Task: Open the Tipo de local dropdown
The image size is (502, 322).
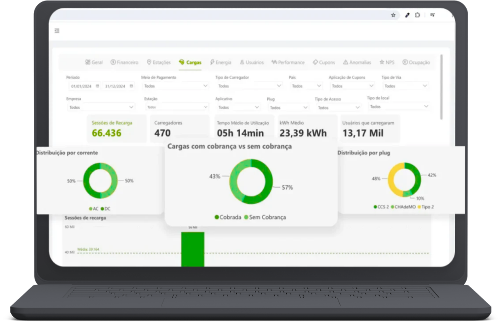Action: click(x=399, y=106)
